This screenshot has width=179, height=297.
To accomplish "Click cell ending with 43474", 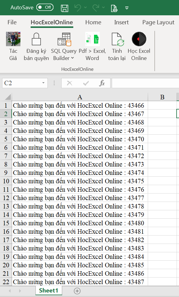I will (80, 172).
